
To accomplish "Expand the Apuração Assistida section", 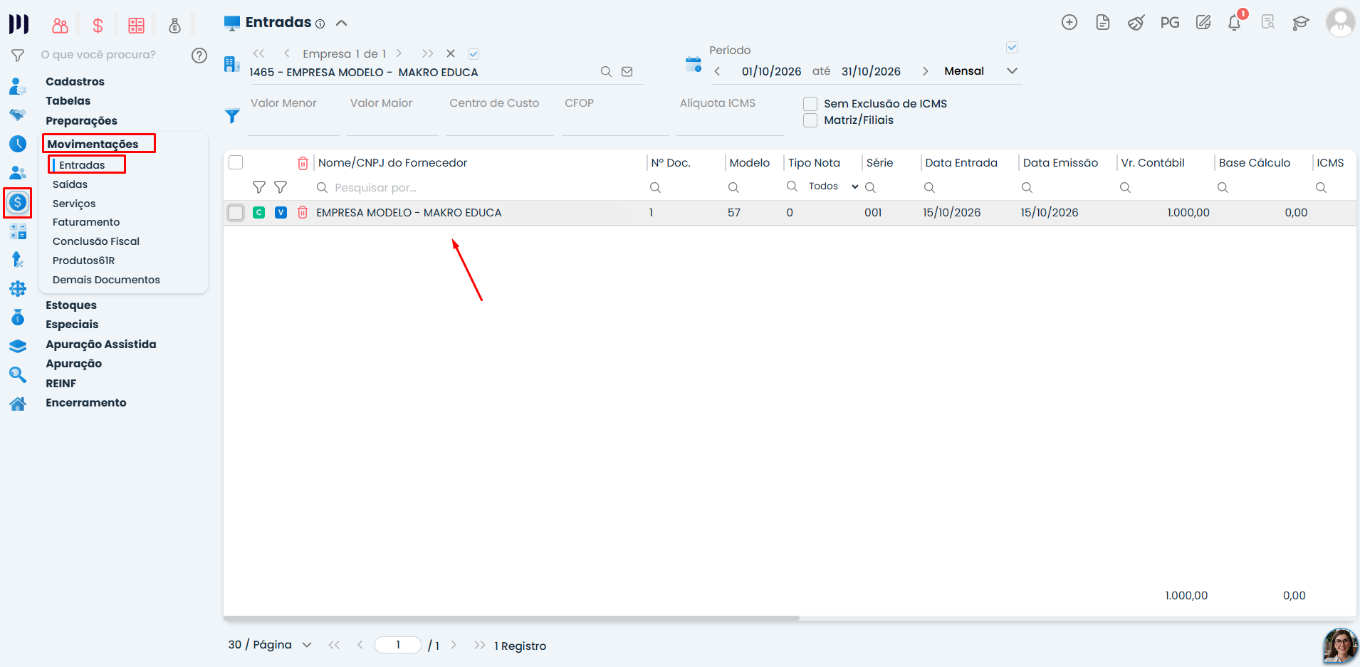I will [x=101, y=344].
